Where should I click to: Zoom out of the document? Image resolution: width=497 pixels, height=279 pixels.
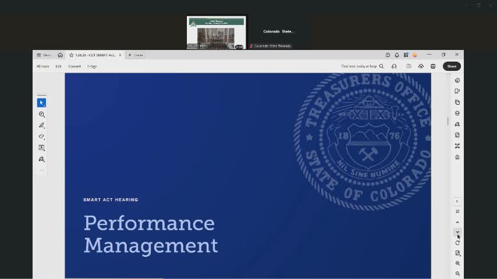point(457,273)
